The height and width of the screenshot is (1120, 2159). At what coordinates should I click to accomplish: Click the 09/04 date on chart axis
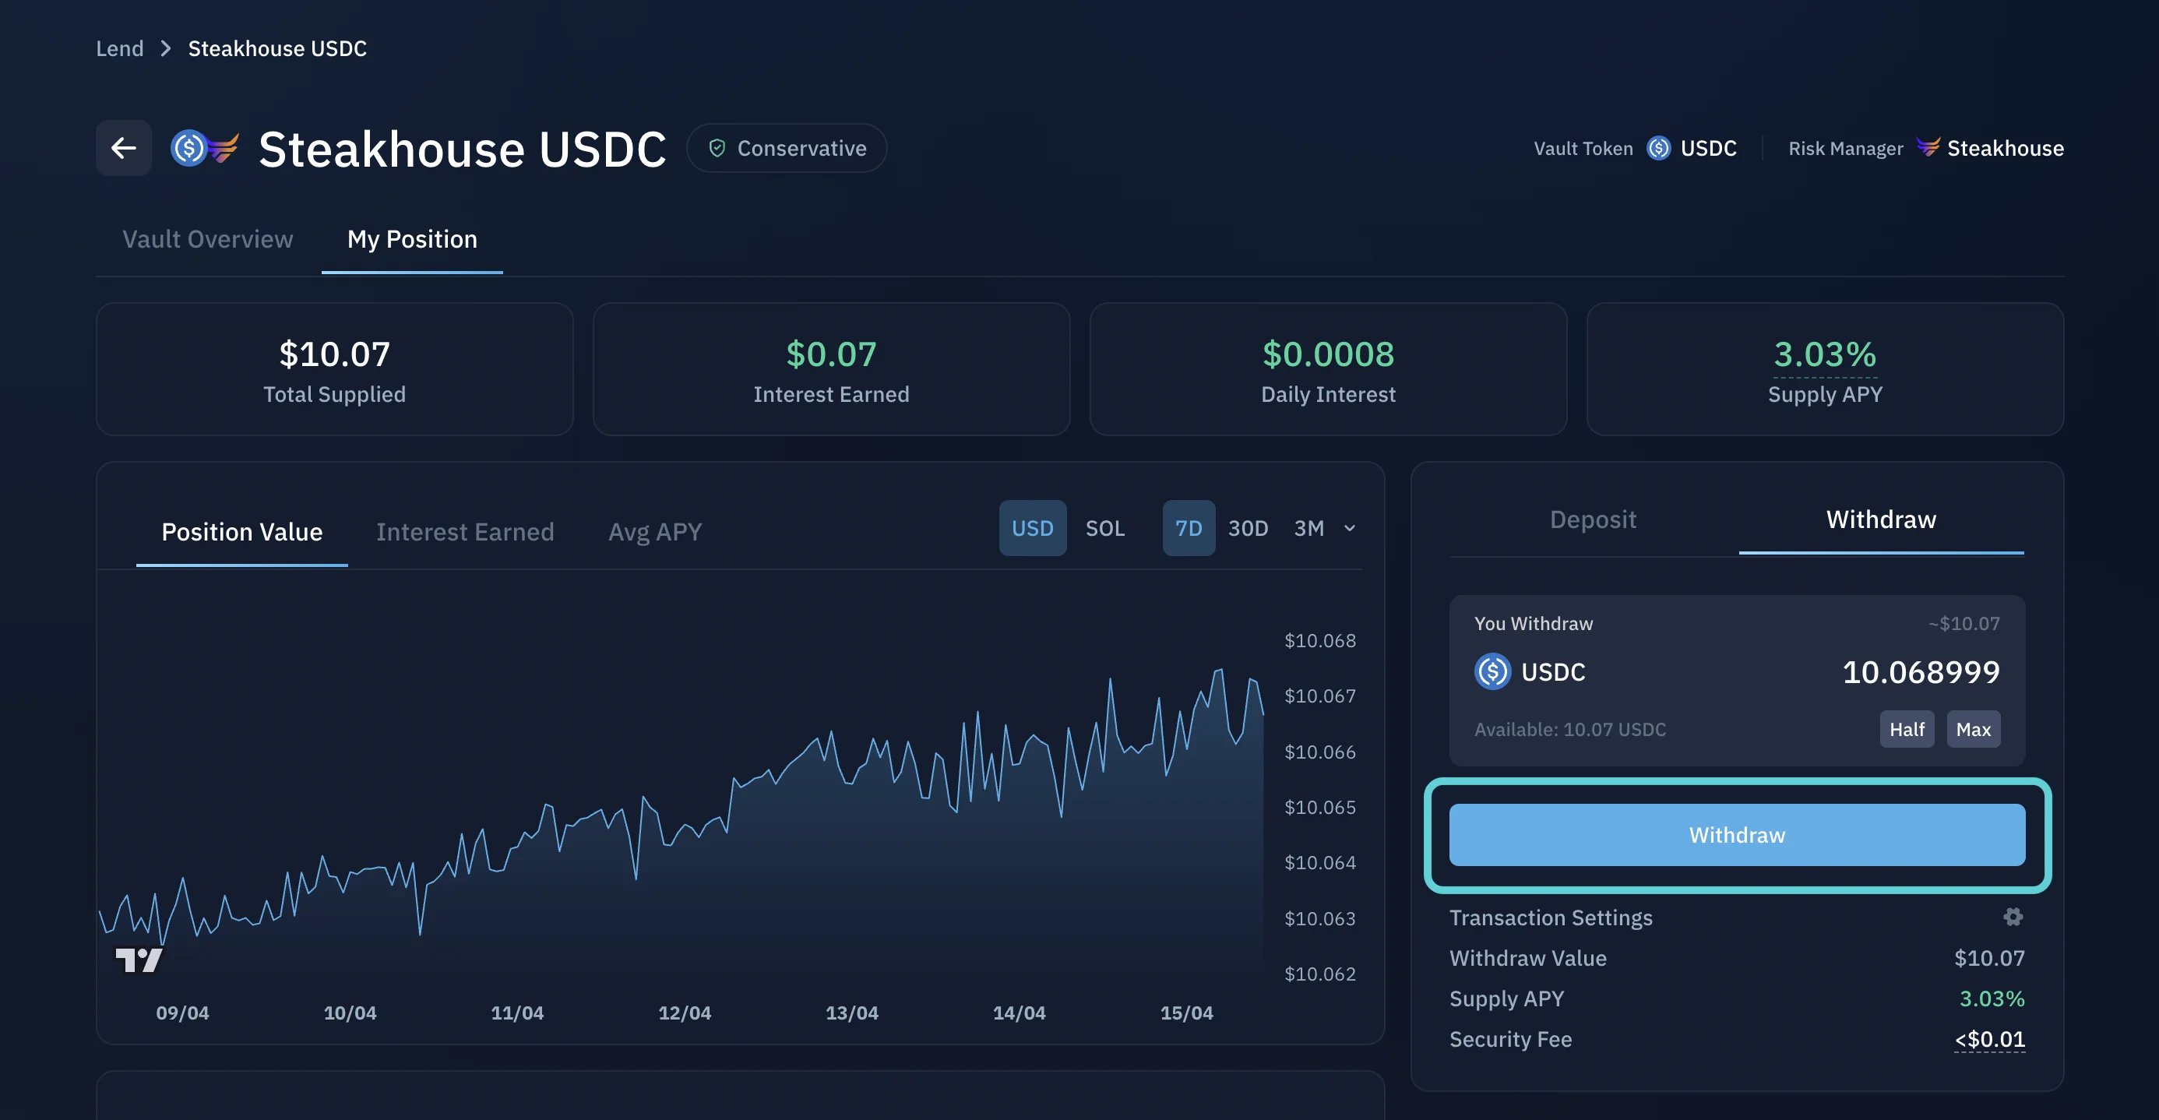182,1013
